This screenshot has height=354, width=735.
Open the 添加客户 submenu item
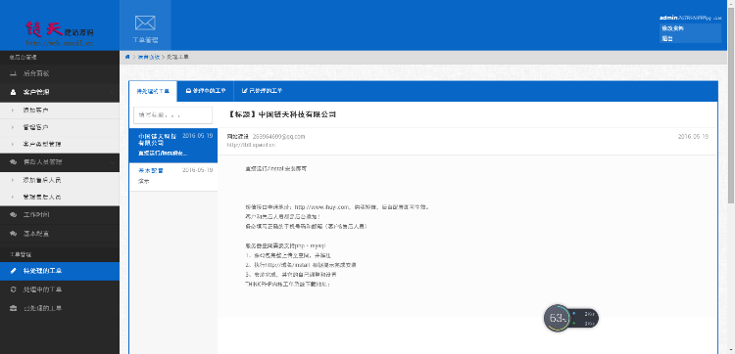(60, 111)
